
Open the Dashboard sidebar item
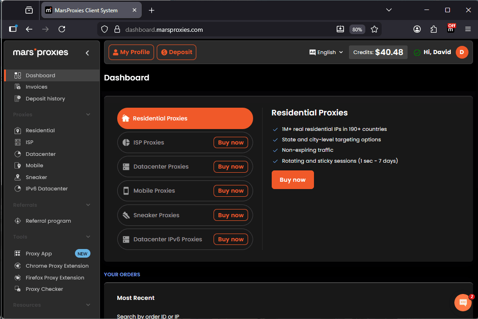point(52,75)
